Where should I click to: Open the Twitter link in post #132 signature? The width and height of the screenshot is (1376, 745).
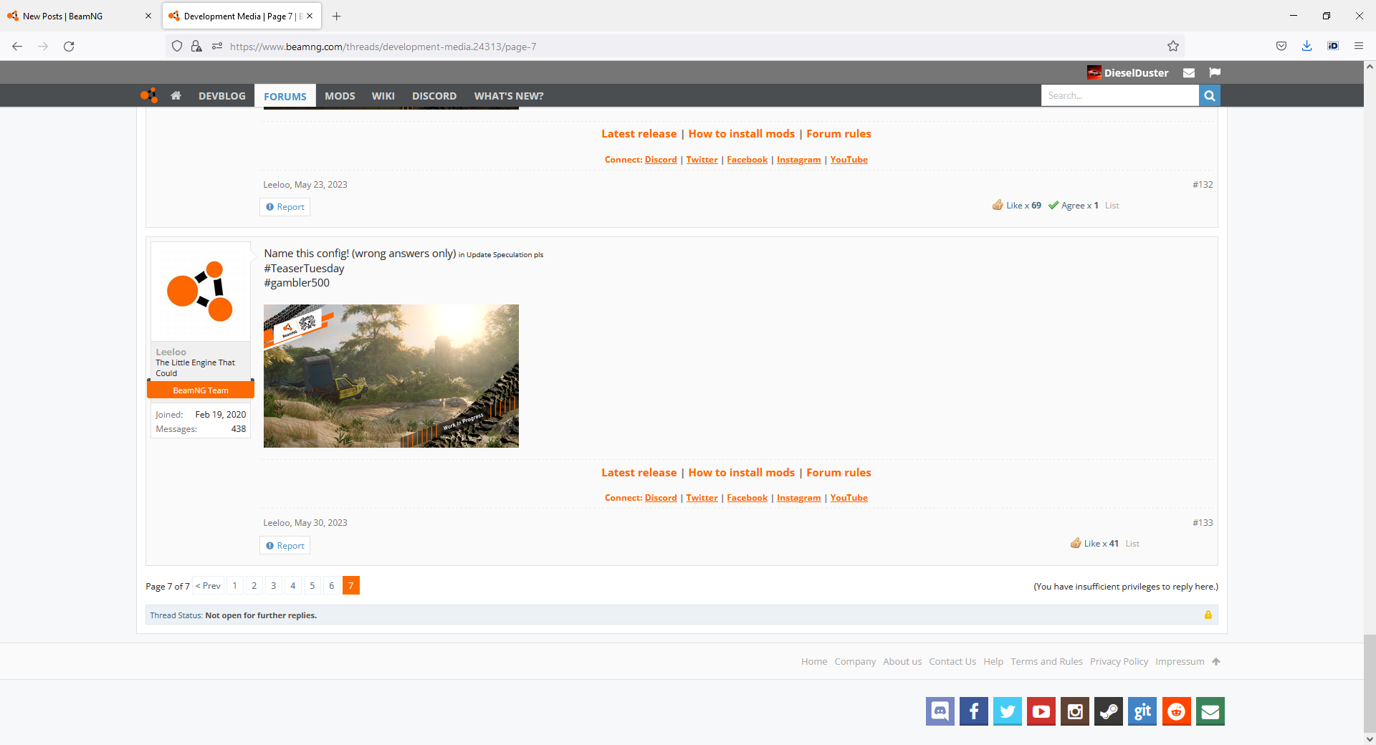coord(702,160)
